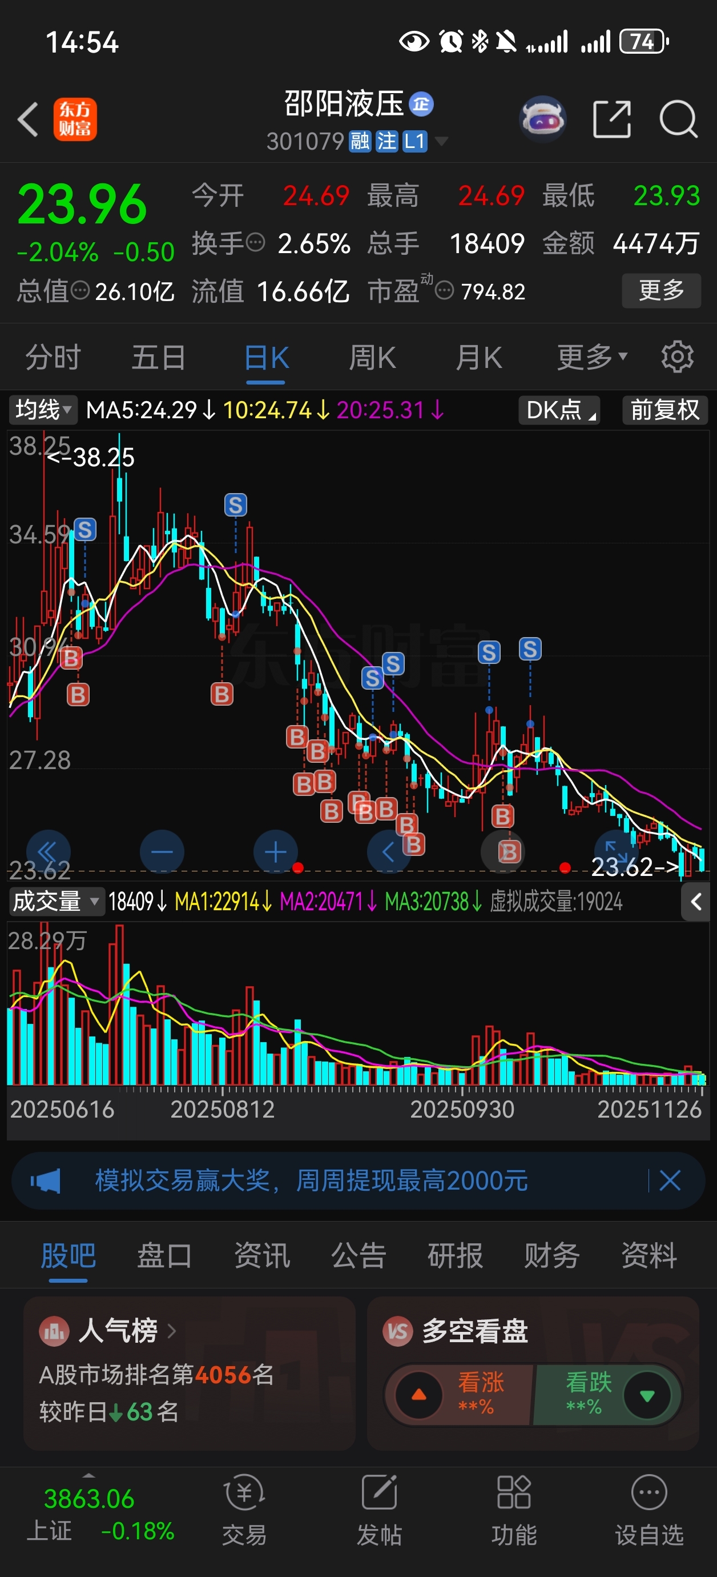Screen dimensions: 717x1577
Task: Tap the topmost S marker in mid-August
Action: (x=236, y=505)
